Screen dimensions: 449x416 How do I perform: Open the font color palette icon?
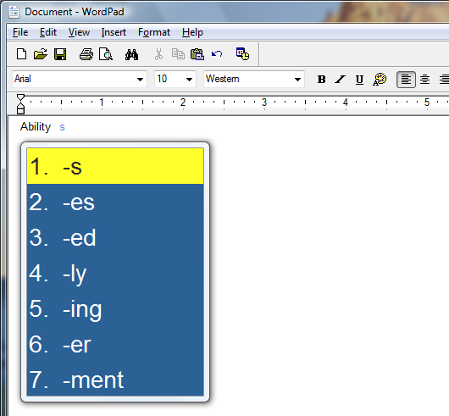[x=380, y=80]
